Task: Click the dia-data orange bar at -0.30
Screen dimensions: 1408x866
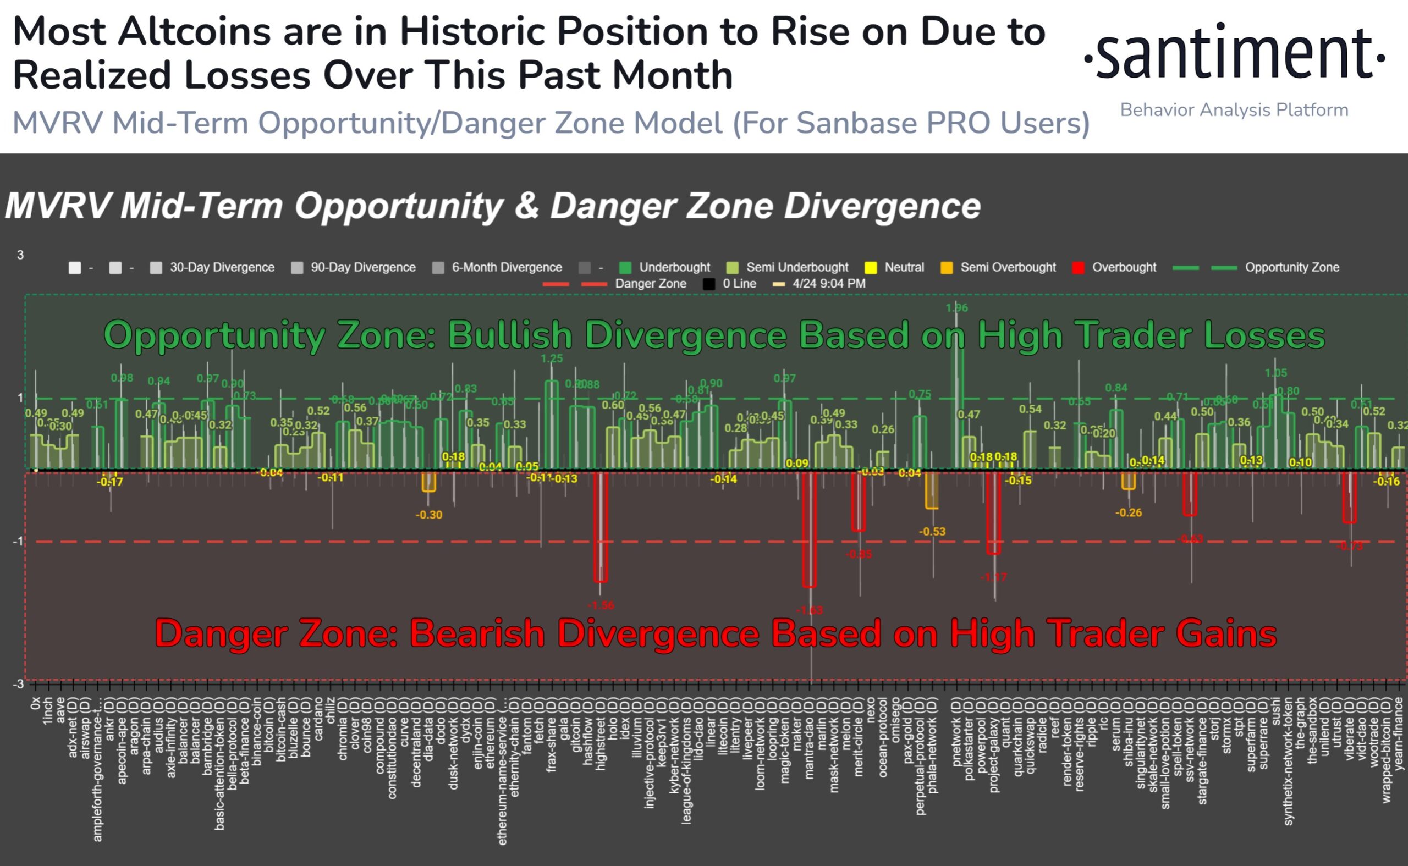Action: click(428, 481)
